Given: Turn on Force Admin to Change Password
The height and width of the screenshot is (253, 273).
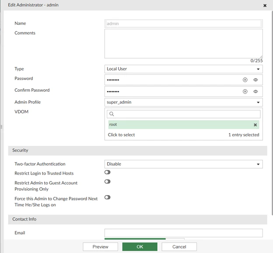Looking at the screenshot, I should click(x=108, y=198).
